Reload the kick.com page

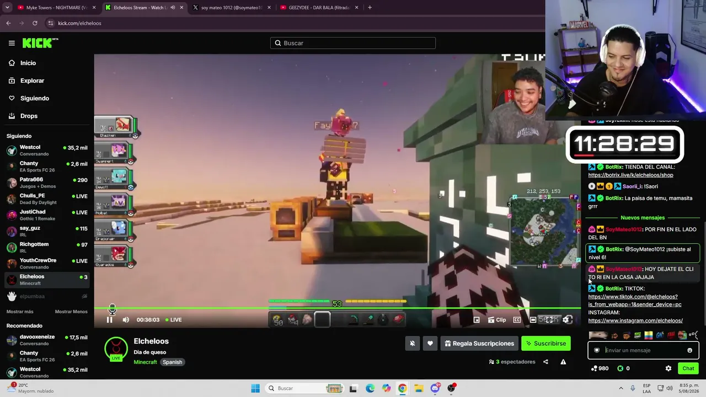(35, 23)
